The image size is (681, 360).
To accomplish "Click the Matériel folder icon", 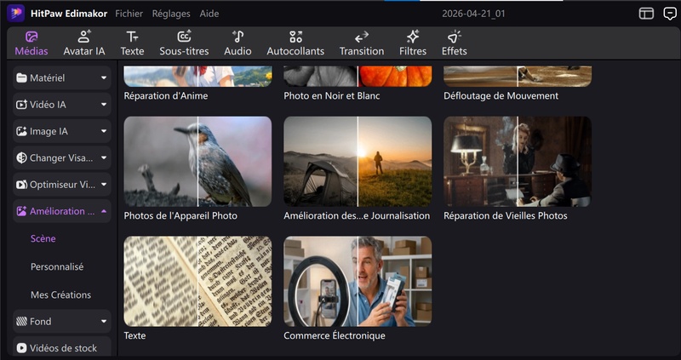I will pyautogui.click(x=21, y=78).
